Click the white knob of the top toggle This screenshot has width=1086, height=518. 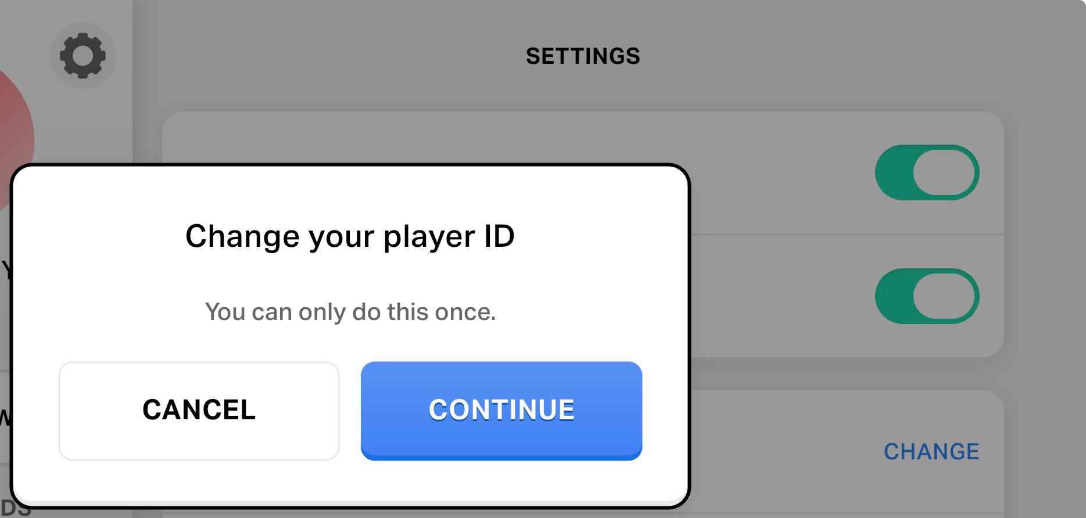coord(944,172)
